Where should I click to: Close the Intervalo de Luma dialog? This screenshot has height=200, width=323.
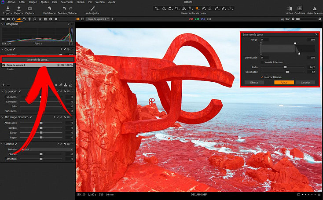point(316,34)
